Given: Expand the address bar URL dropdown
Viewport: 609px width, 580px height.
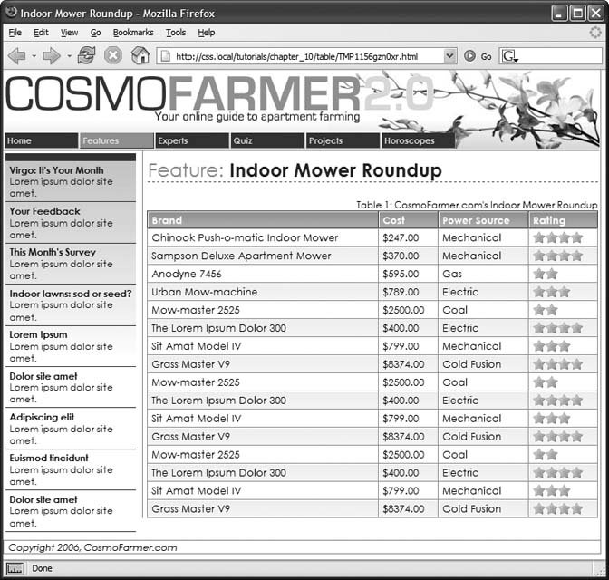Looking at the screenshot, I should (x=449, y=56).
